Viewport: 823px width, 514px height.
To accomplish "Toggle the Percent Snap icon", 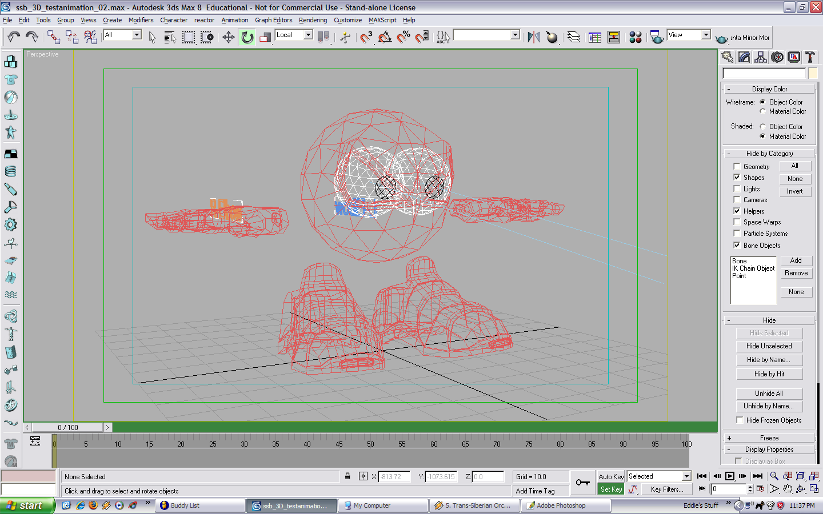I will [403, 38].
